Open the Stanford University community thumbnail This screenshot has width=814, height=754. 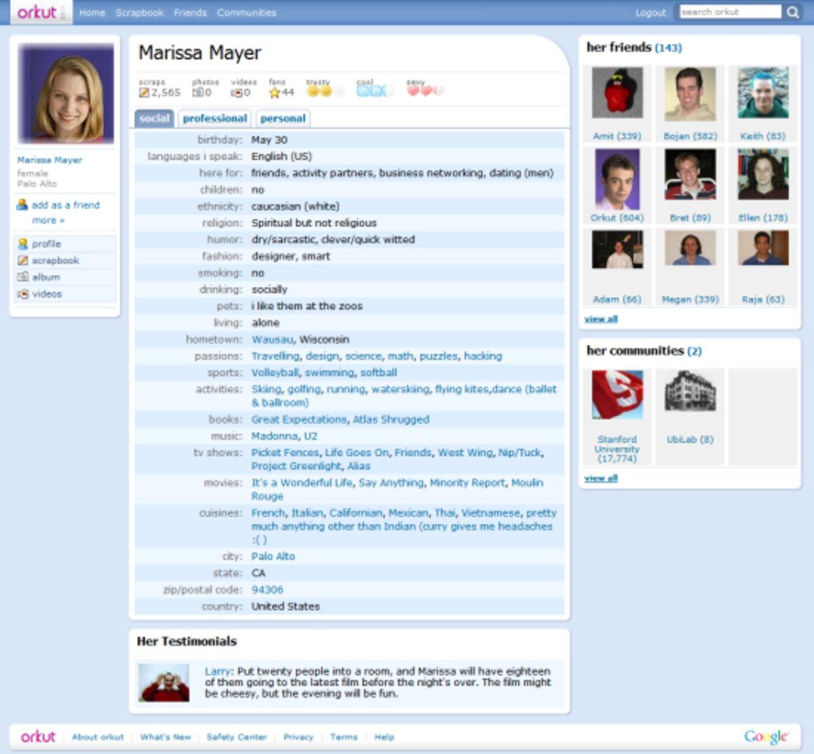click(x=617, y=395)
